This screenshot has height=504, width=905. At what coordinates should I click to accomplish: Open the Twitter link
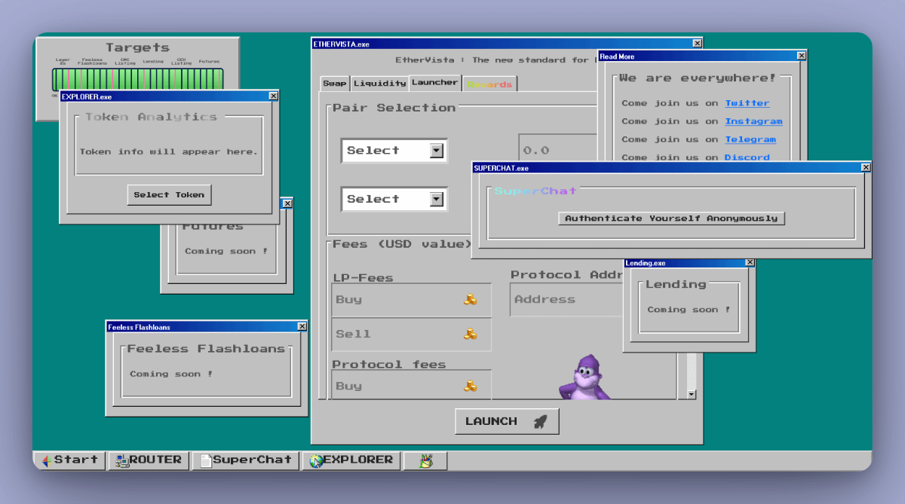coord(747,103)
